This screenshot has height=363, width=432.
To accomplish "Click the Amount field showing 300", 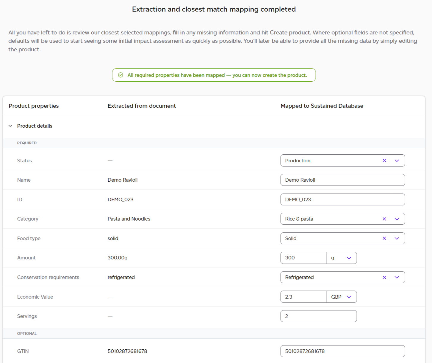I will (x=303, y=258).
